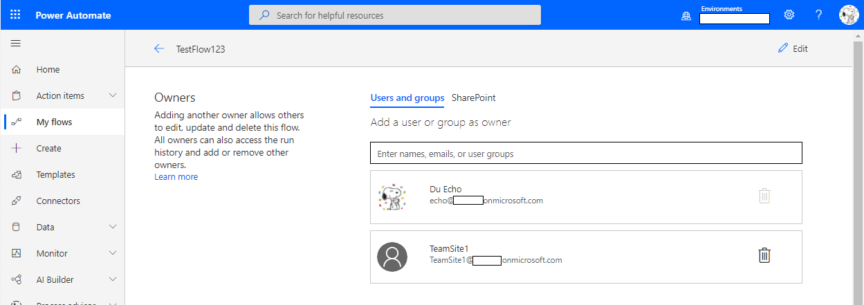Click the TeamSite1 person avatar
The image size is (864, 305).
[392, 257]
